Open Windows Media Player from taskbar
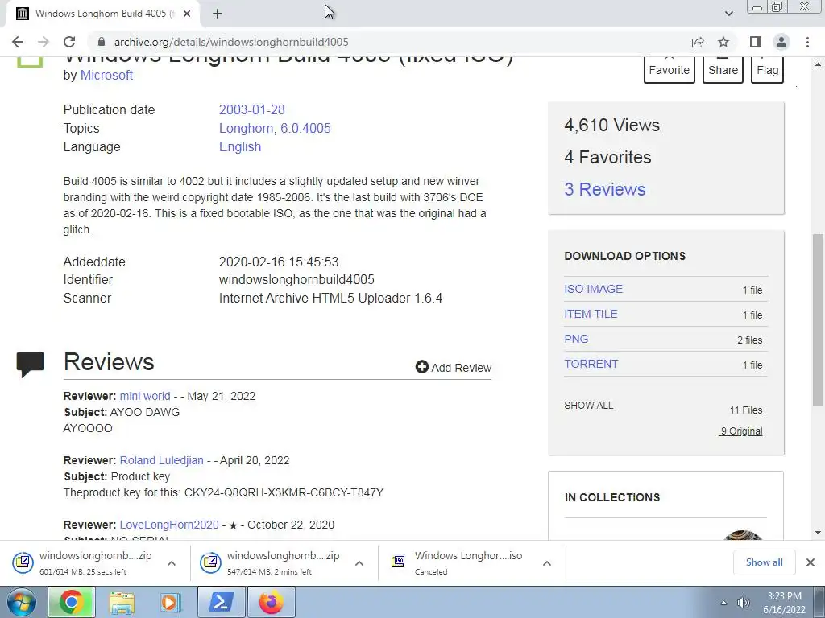This screenshot has height=618, width=825. coord(169,602)
